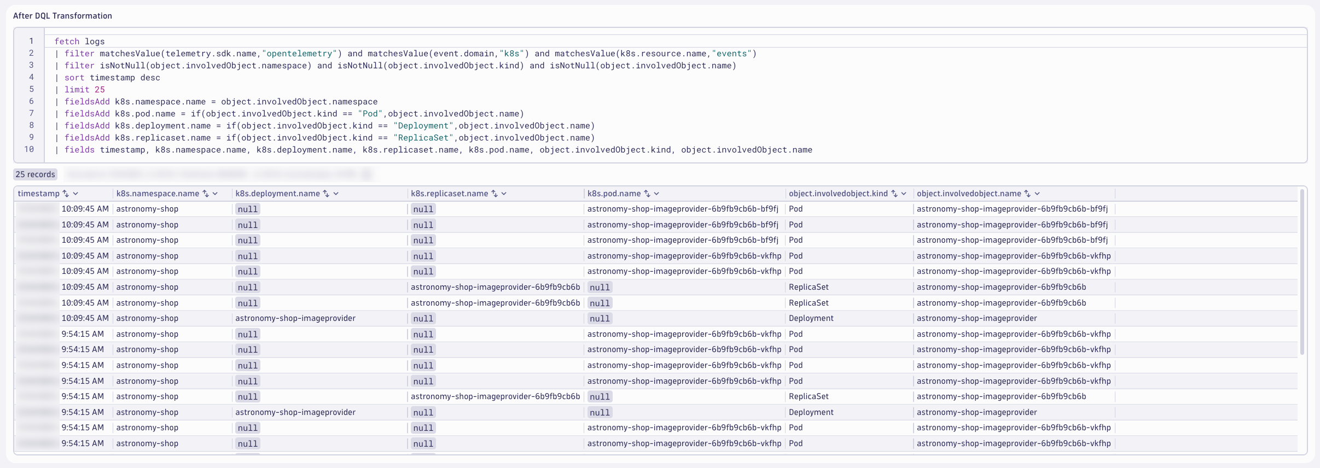The width and height of the screenshot is (1320, 468).
Task: Click the 'fetch logs' line in the editor
Action: pos(80,42)
